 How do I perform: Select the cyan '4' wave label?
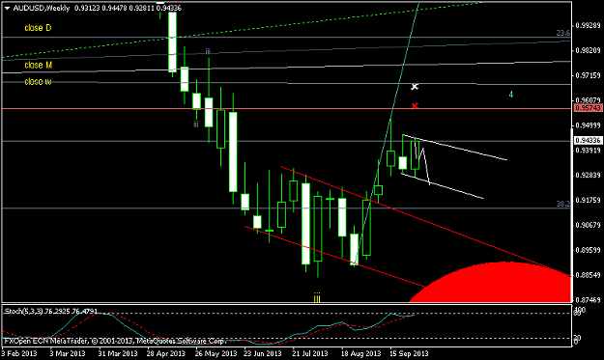coord(511,95)
